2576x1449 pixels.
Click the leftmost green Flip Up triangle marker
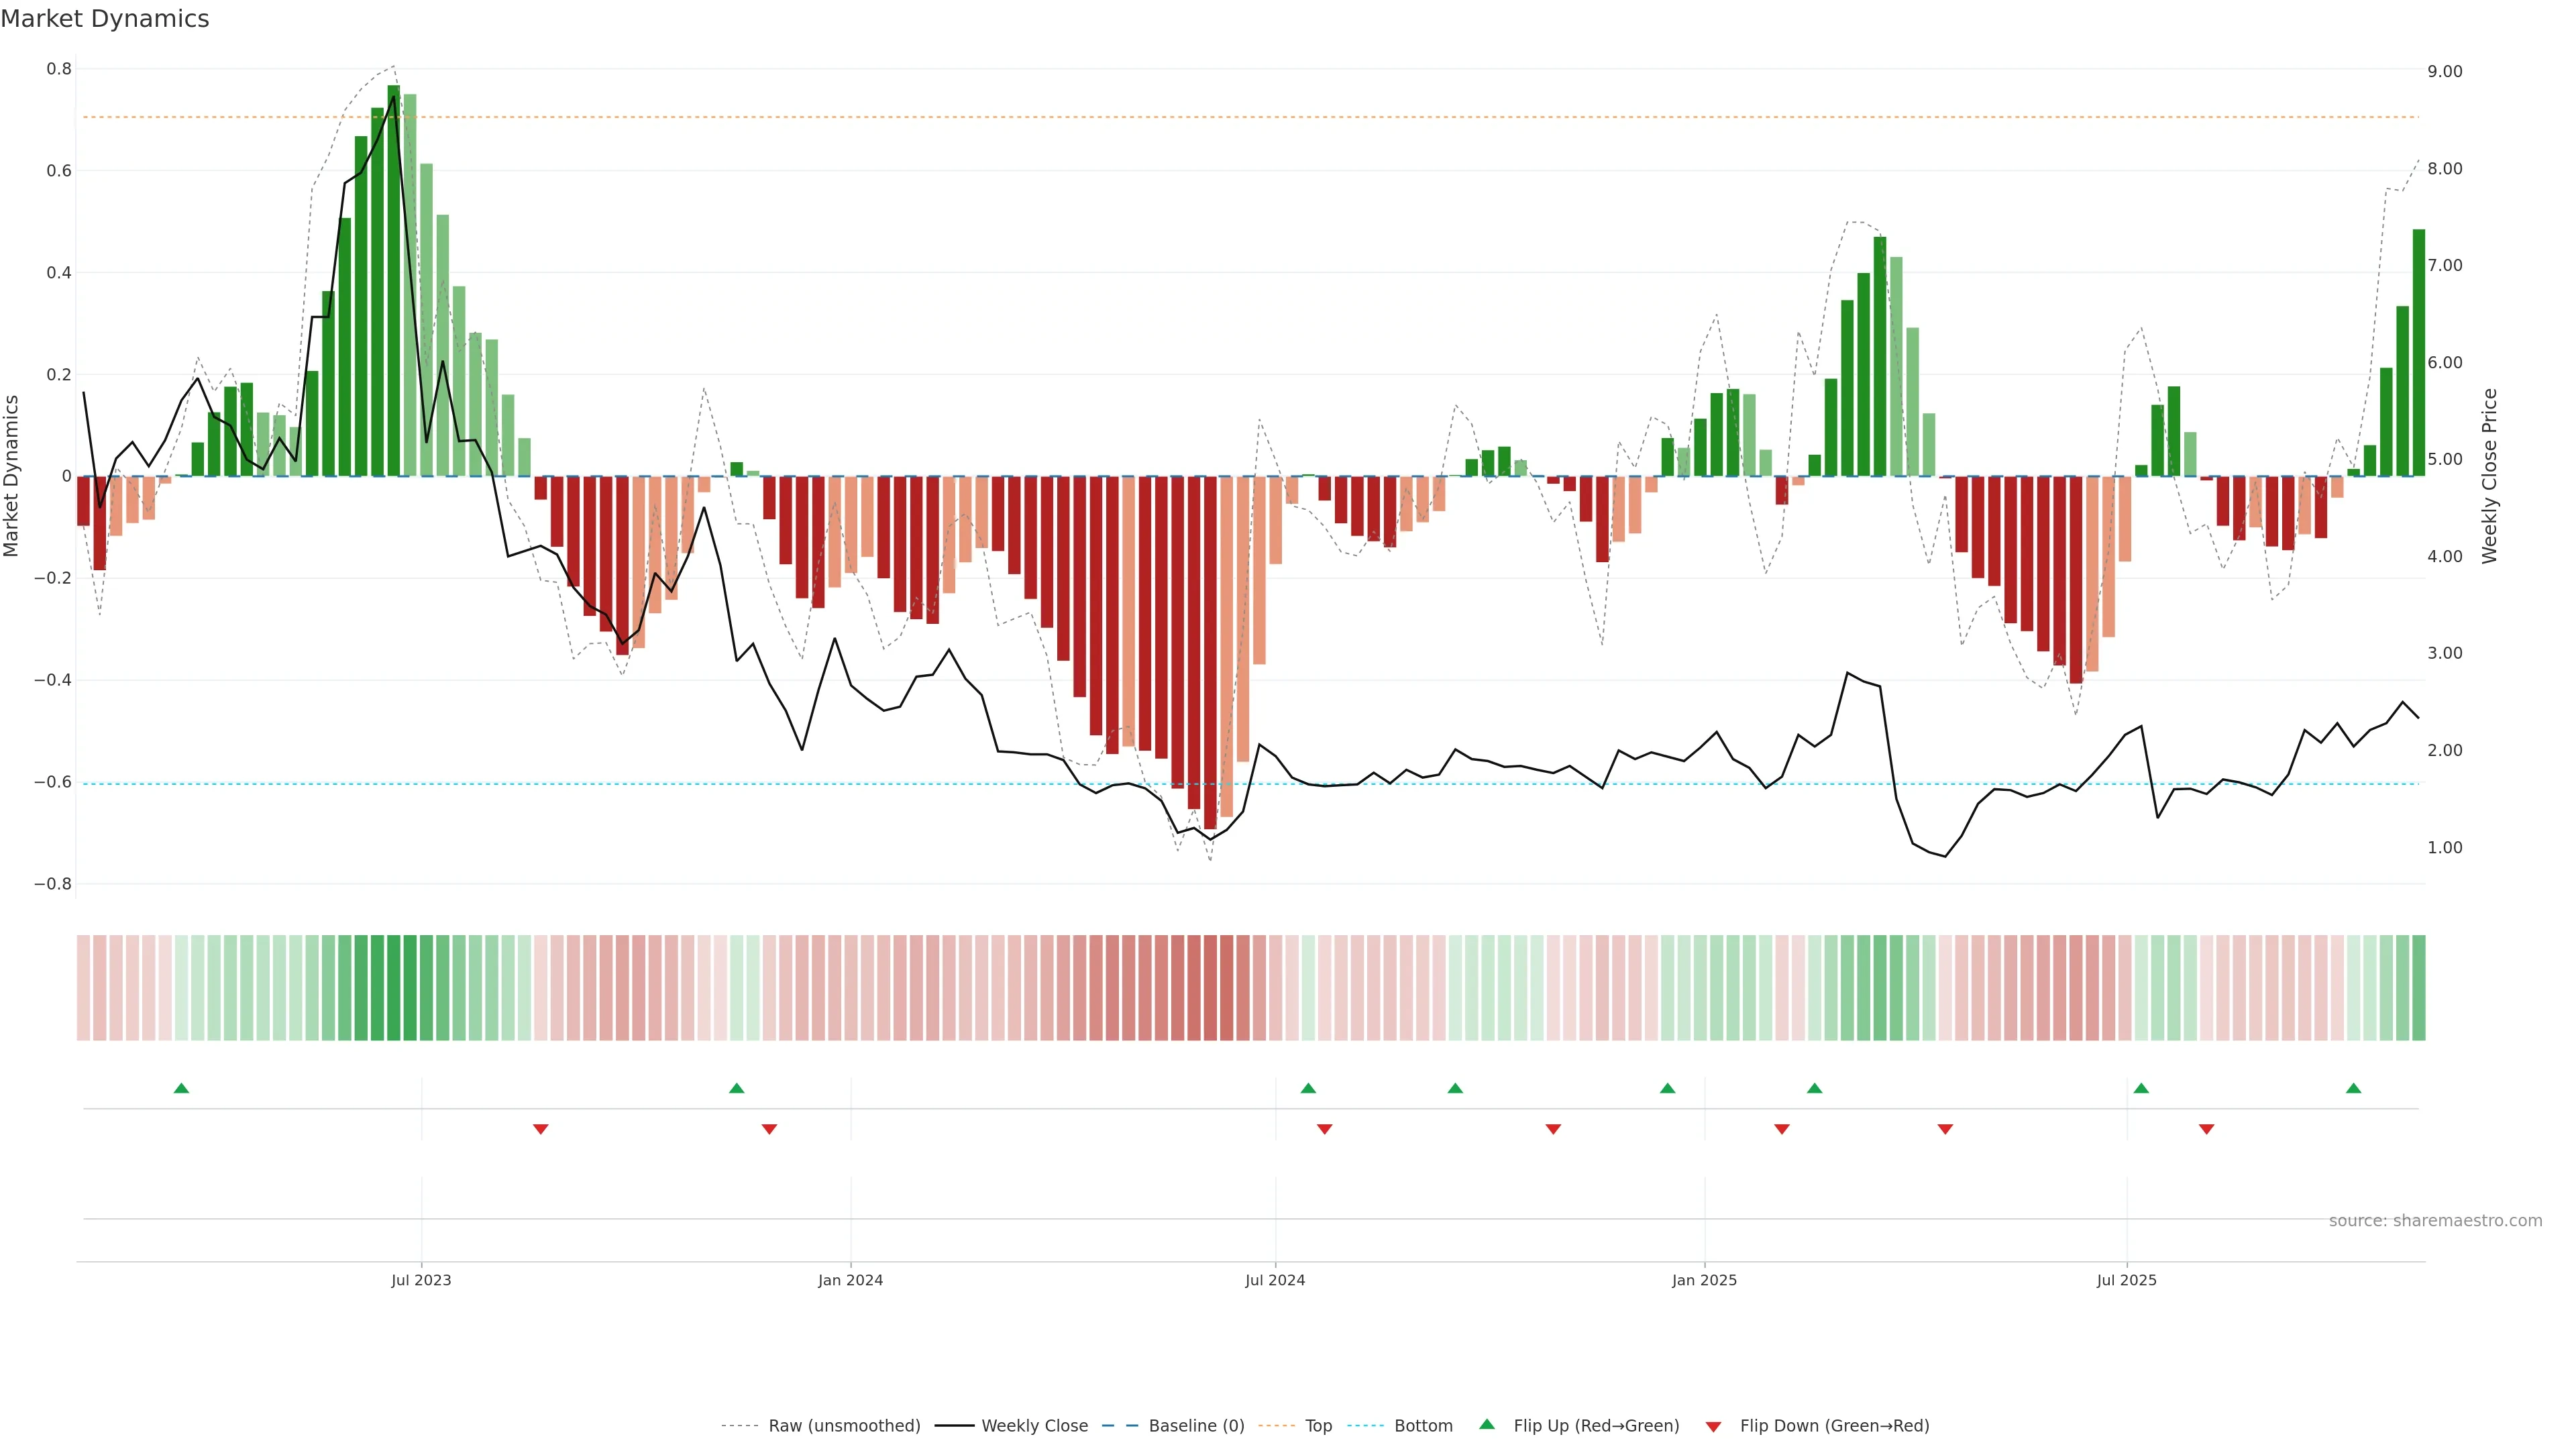click(181, 1088)
